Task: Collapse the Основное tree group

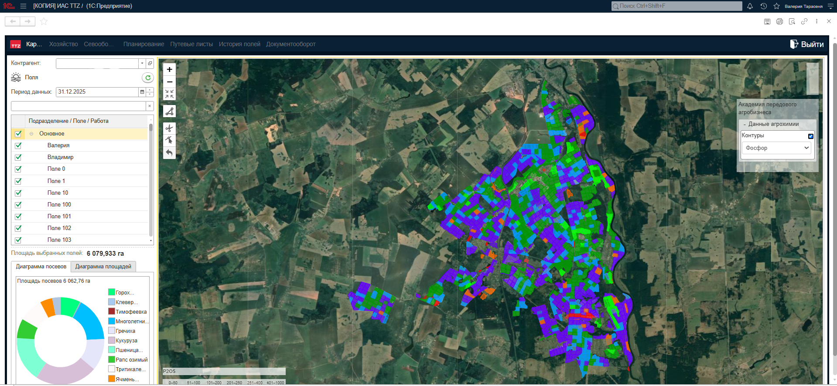Action: tap(31, 134)
